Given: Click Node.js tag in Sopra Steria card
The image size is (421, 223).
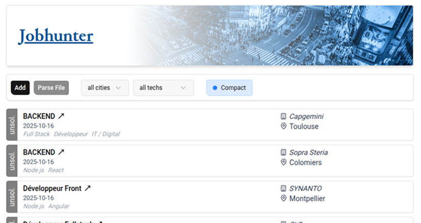Looking at the screenshot, I should click(x=34, y=170).
